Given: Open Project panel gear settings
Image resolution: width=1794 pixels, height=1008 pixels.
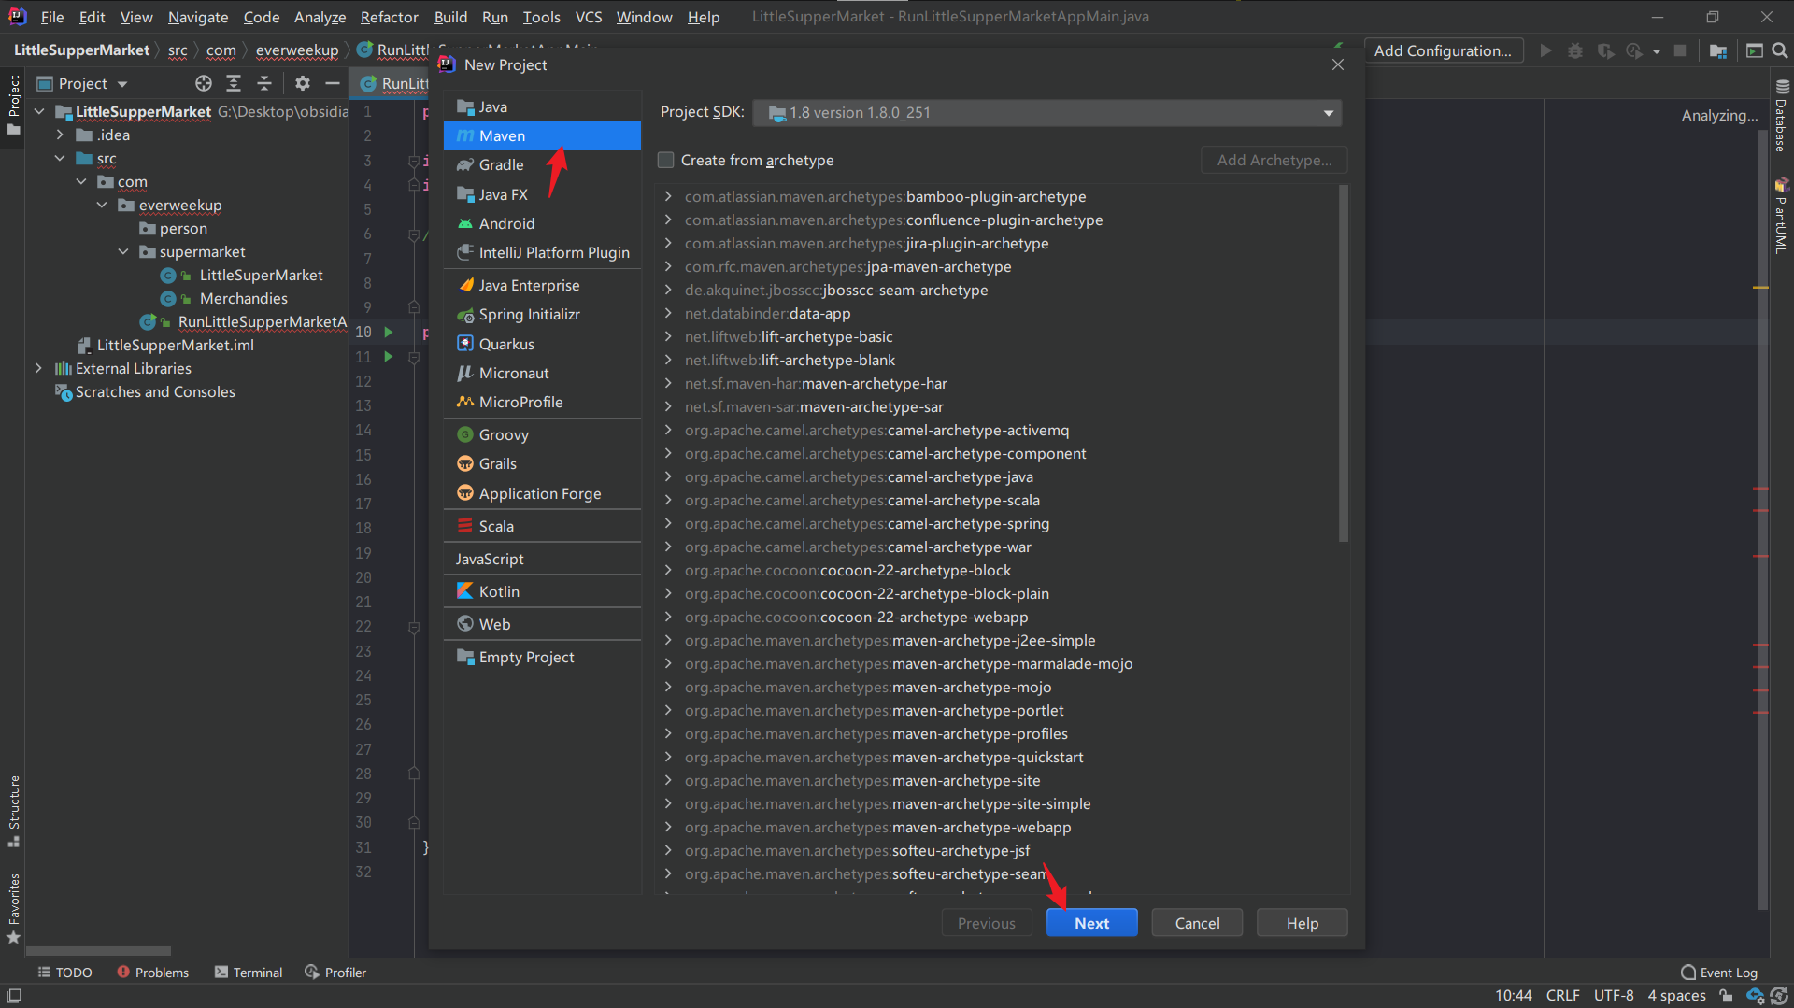Looking at the screenshot, I should [x=302, y=83].
